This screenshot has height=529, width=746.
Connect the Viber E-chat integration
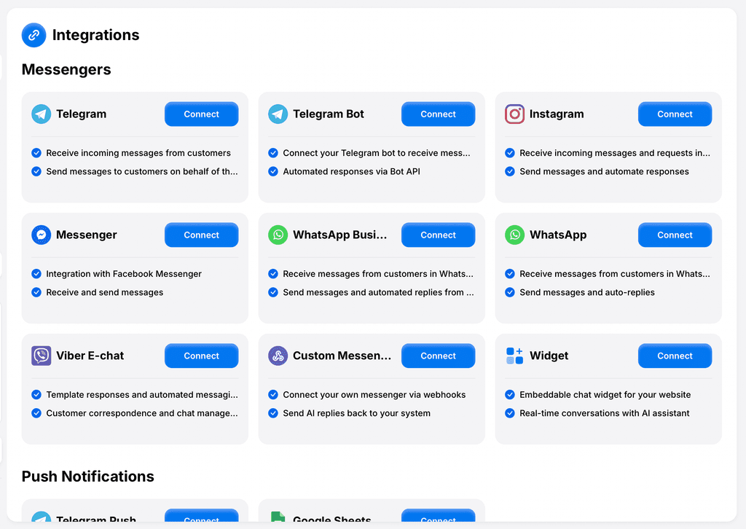201,356
